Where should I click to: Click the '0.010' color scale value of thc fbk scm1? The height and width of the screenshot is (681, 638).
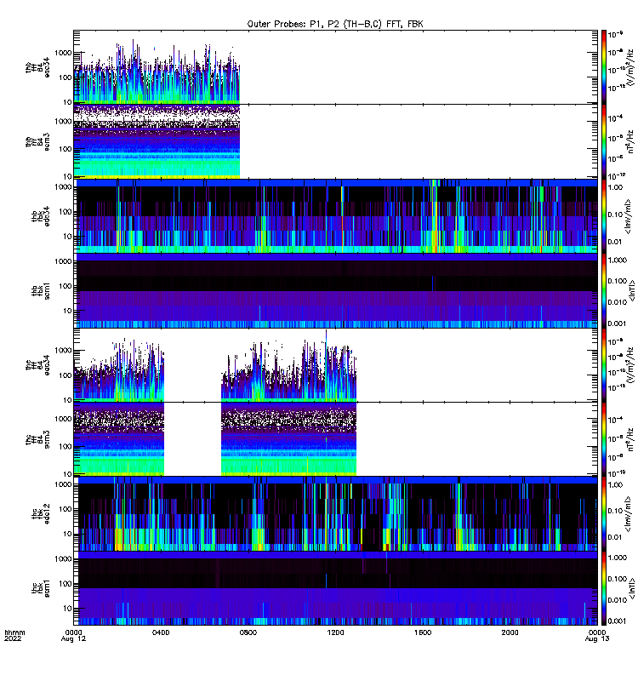(x=618, y=600)
